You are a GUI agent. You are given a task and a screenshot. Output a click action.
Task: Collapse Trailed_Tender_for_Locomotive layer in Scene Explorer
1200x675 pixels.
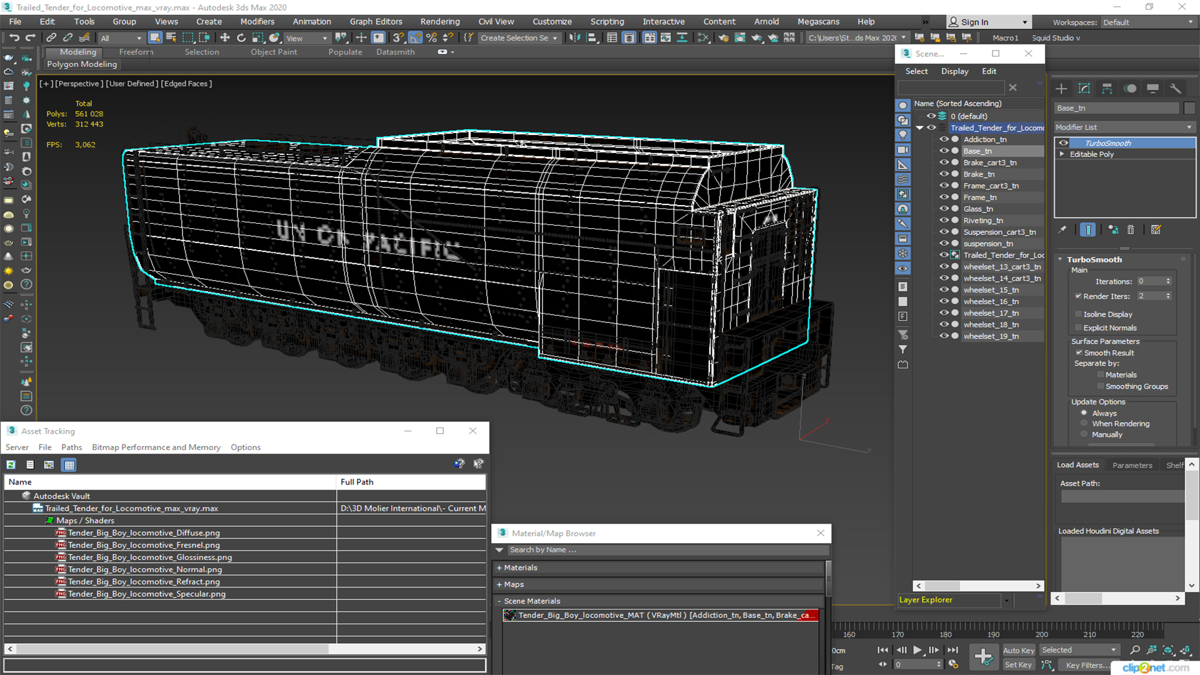(x=919, y=128)
